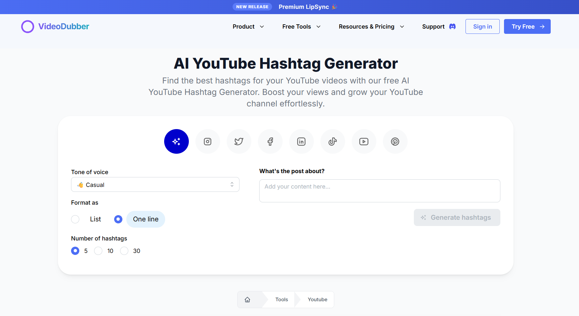This screenshot has width=579, height=316.
Task: Expand the Free Tools menu
Action: pos(301,27)
